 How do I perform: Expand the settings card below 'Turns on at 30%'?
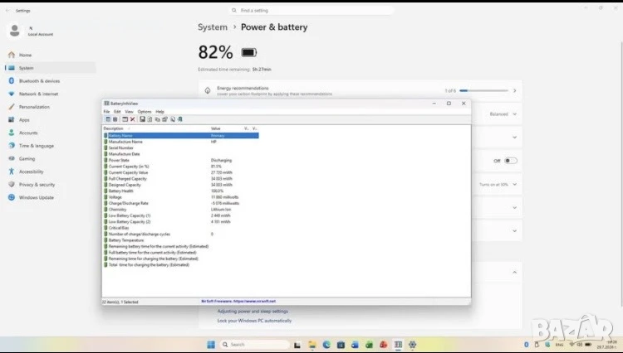tap(514, 208)
